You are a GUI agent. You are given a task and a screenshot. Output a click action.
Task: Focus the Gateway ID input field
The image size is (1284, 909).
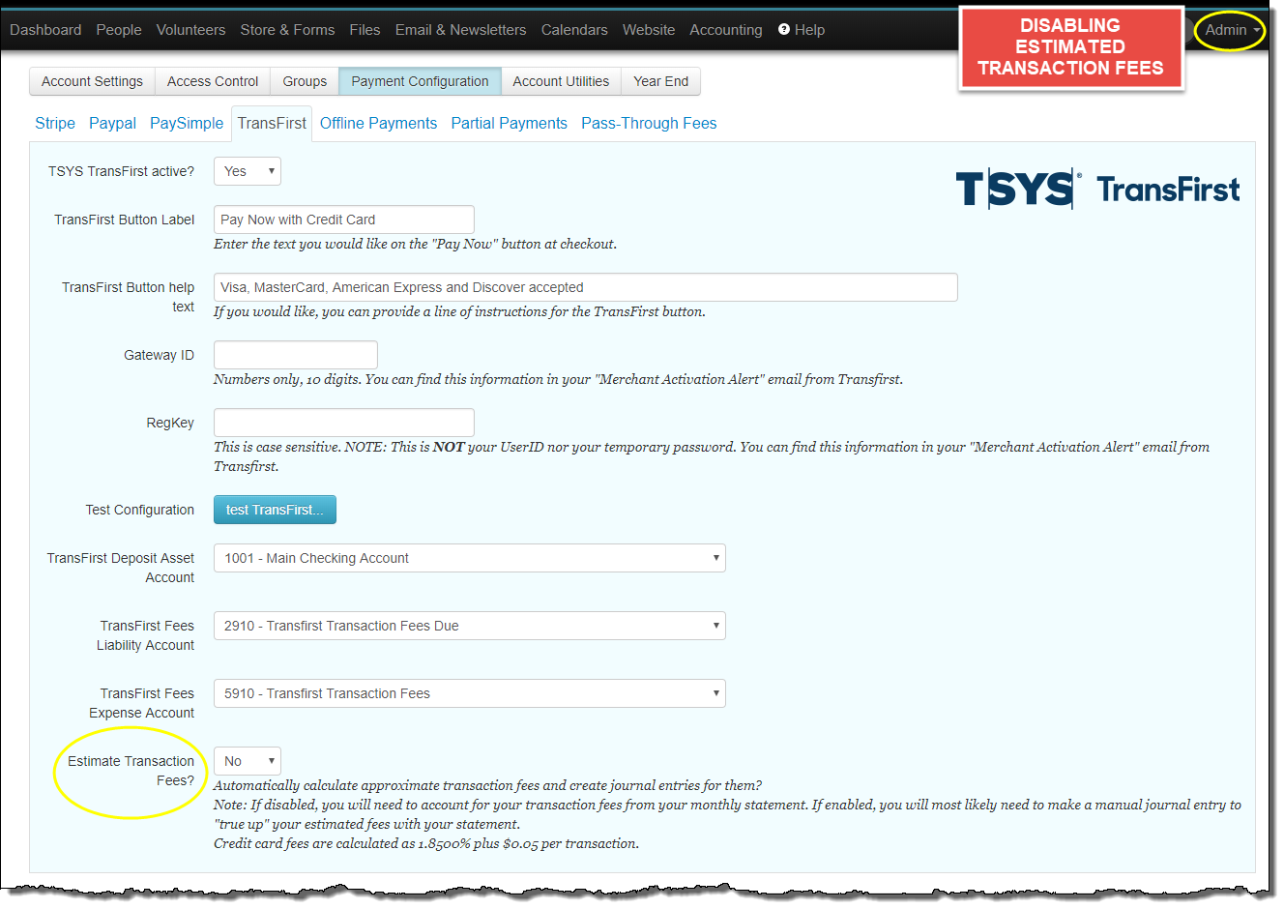(296, 355)
